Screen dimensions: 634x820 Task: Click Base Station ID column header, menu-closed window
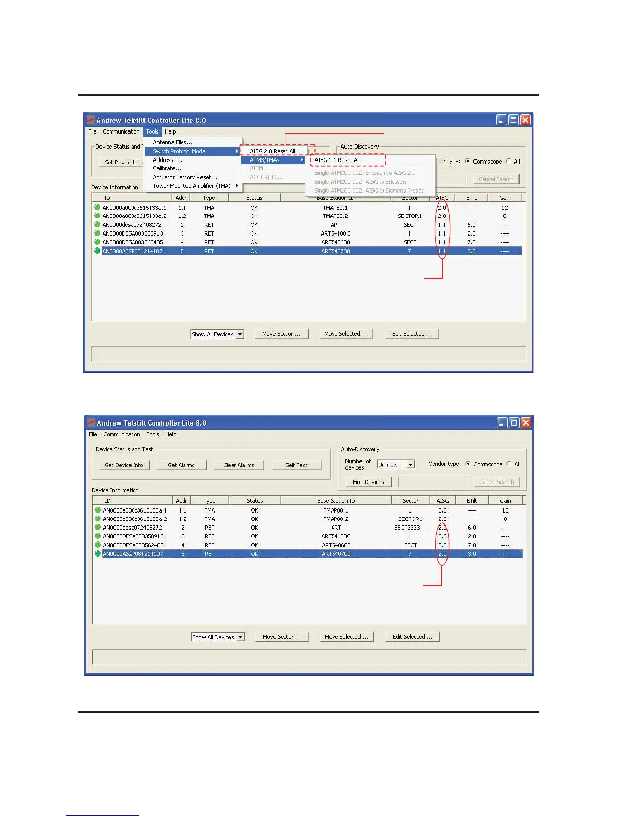click(x=336, y=501)
